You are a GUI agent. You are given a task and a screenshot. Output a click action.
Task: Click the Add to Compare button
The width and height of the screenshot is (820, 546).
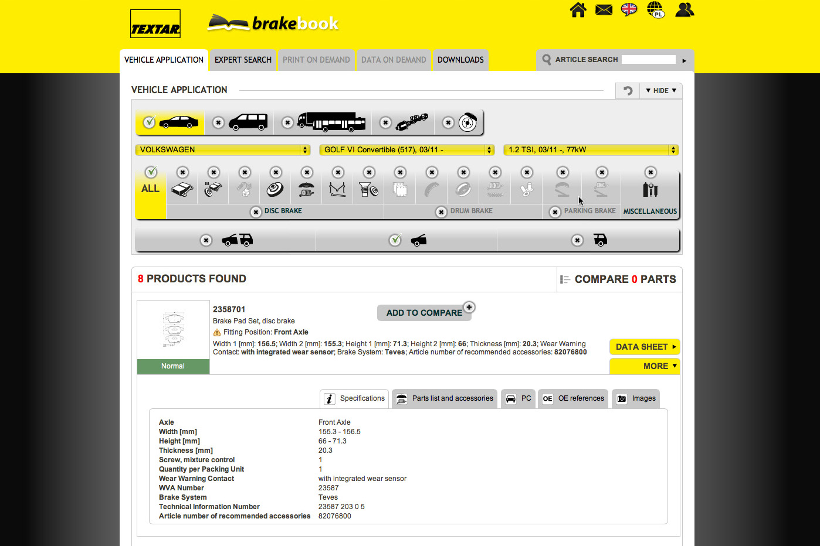click(x=424, y=313)
